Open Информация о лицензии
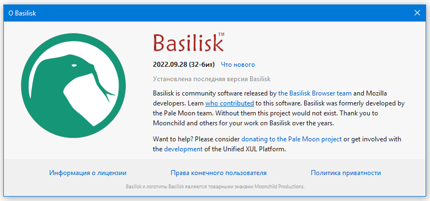 coord(88,173)
